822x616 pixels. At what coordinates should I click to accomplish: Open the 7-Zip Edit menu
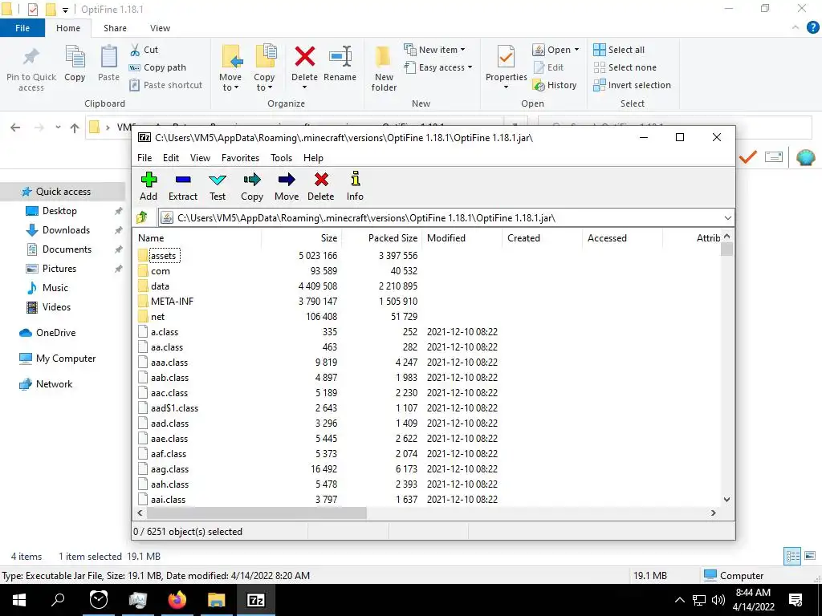click(x=171, y=158)
